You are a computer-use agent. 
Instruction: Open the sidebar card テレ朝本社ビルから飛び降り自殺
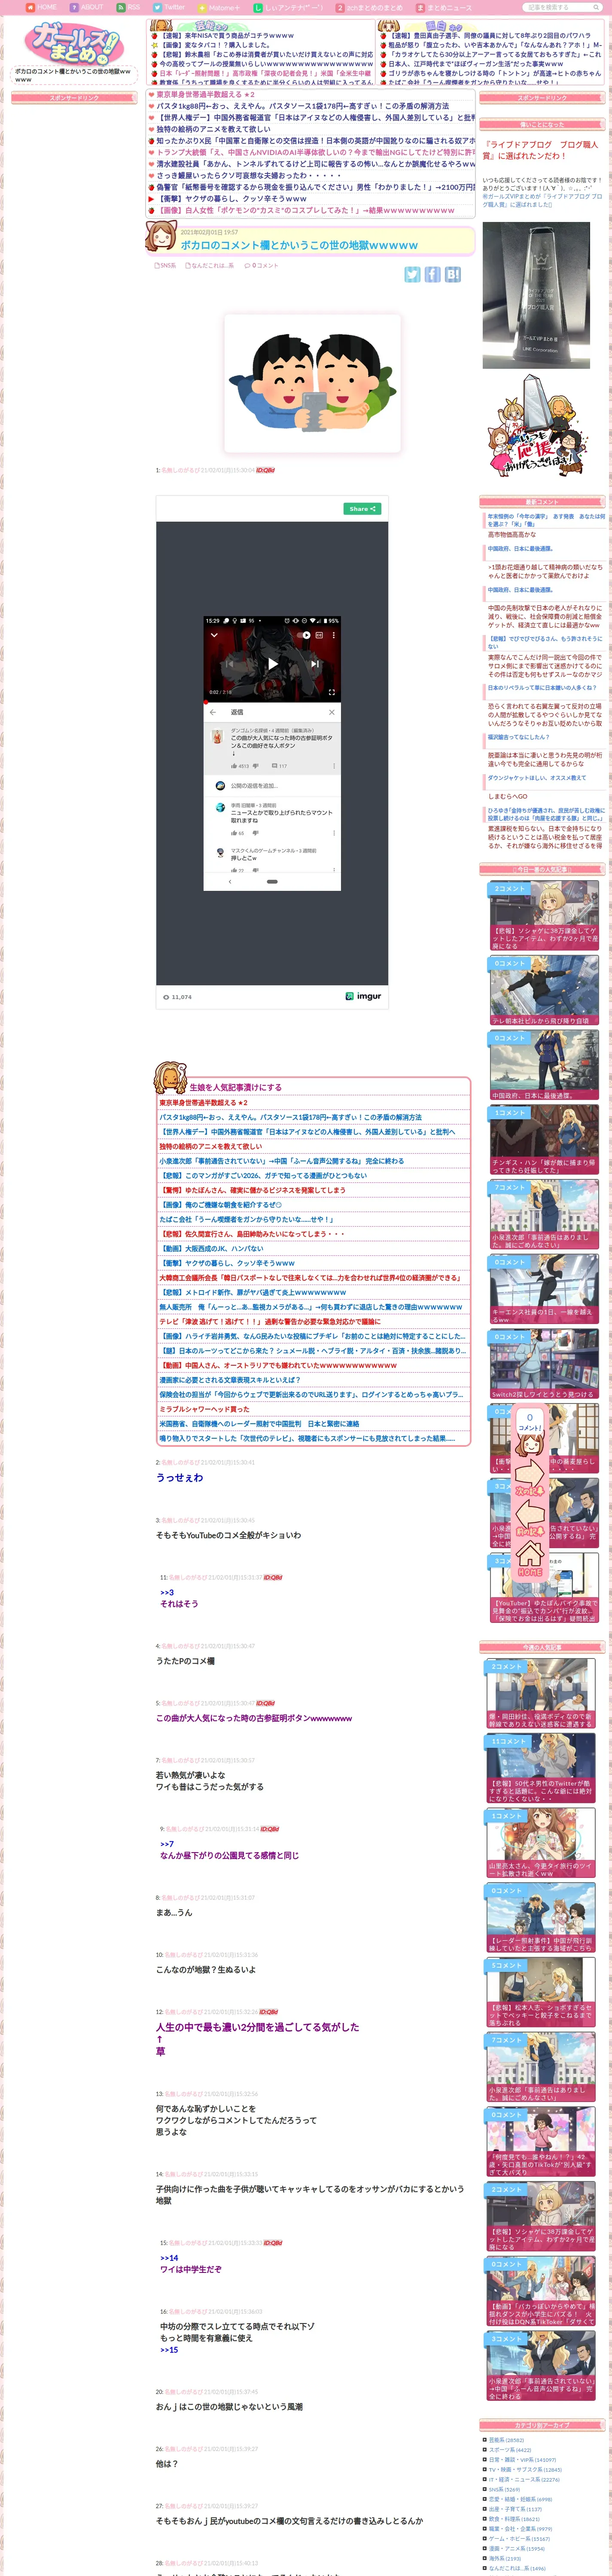pos(544,990)
